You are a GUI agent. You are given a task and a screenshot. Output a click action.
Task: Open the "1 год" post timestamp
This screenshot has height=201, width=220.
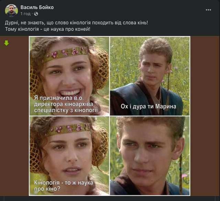[x=25, y=14]
